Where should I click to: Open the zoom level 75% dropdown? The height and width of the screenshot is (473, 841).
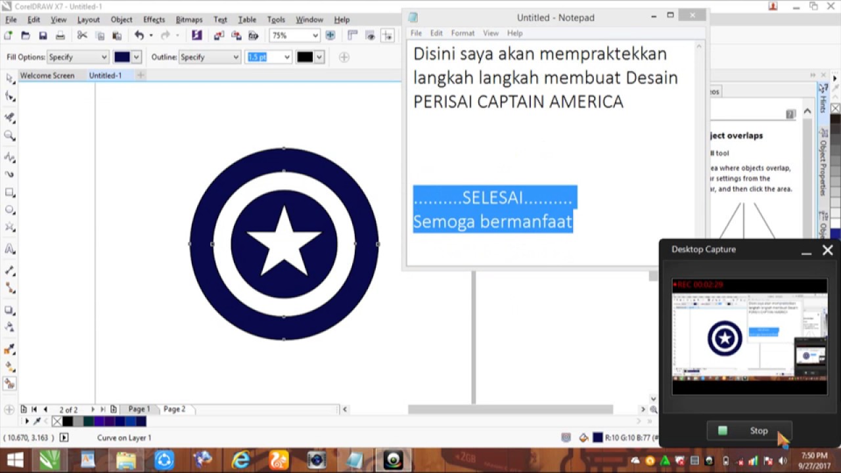point(315,35)
